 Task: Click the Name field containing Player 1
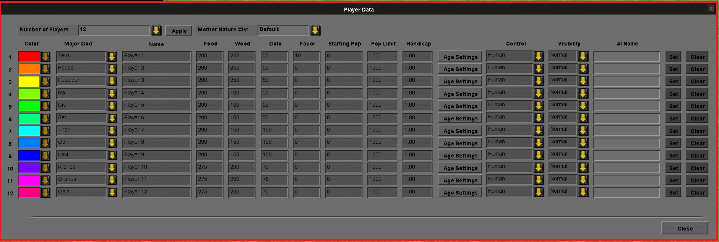coord(157,57)
